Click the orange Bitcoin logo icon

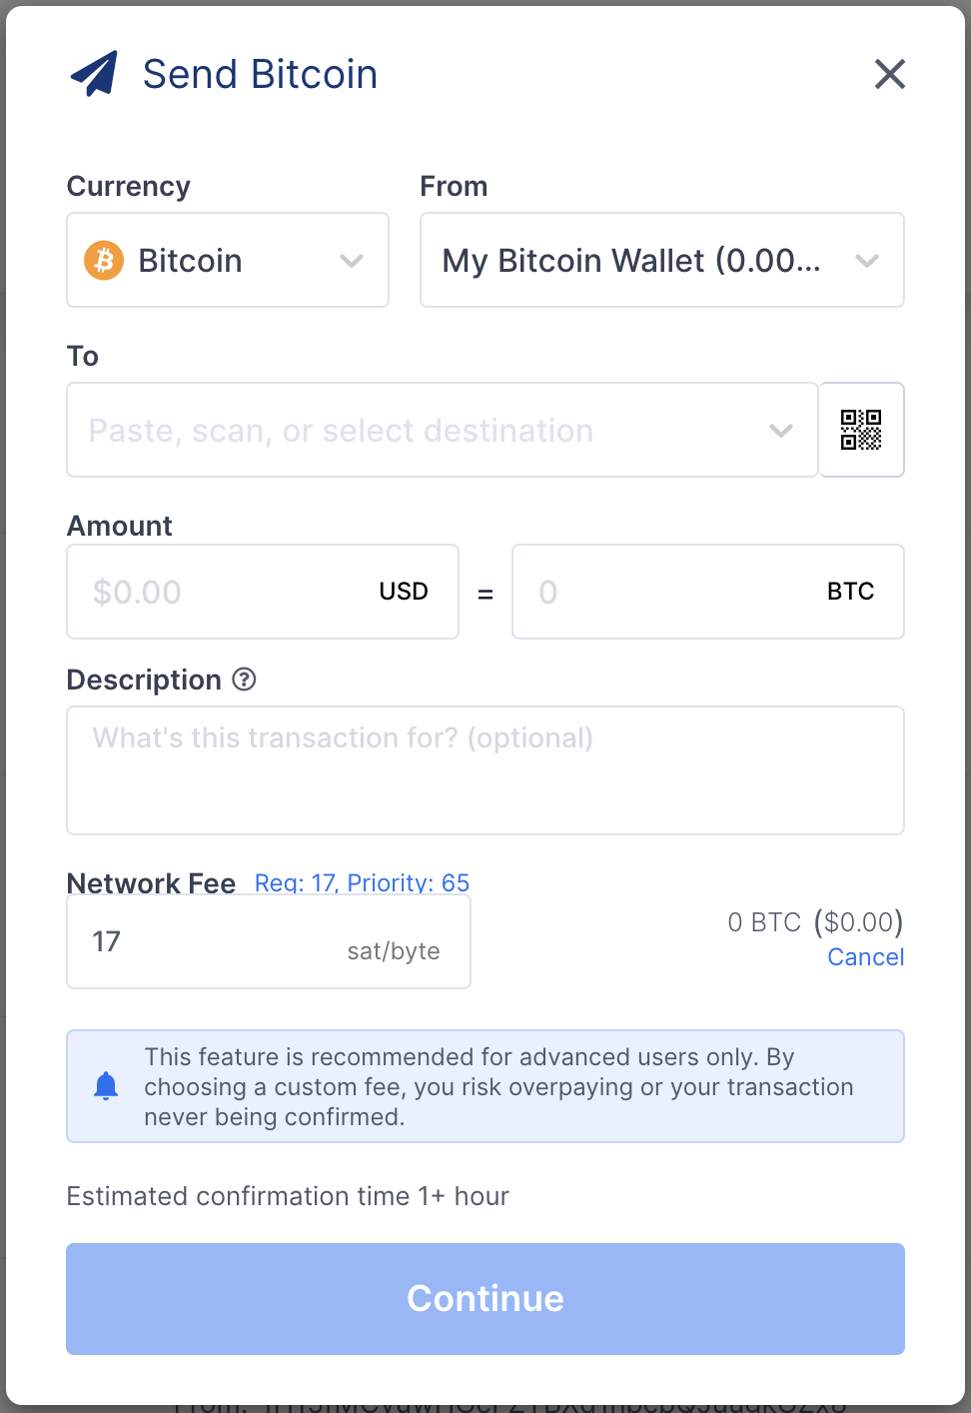coord(104,261)
